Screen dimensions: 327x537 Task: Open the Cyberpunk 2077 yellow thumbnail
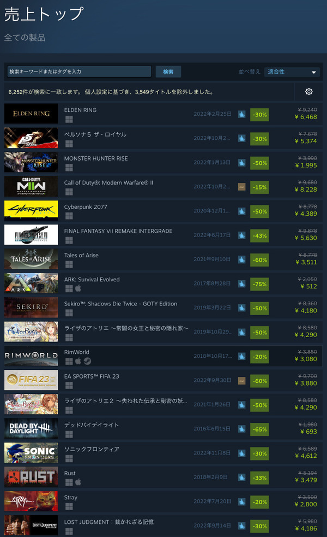(31, 211)
